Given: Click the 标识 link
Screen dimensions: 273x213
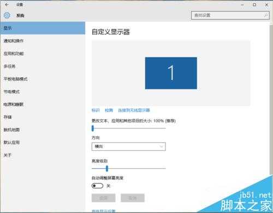Looking at the screenshot, I should pos(96,110).
